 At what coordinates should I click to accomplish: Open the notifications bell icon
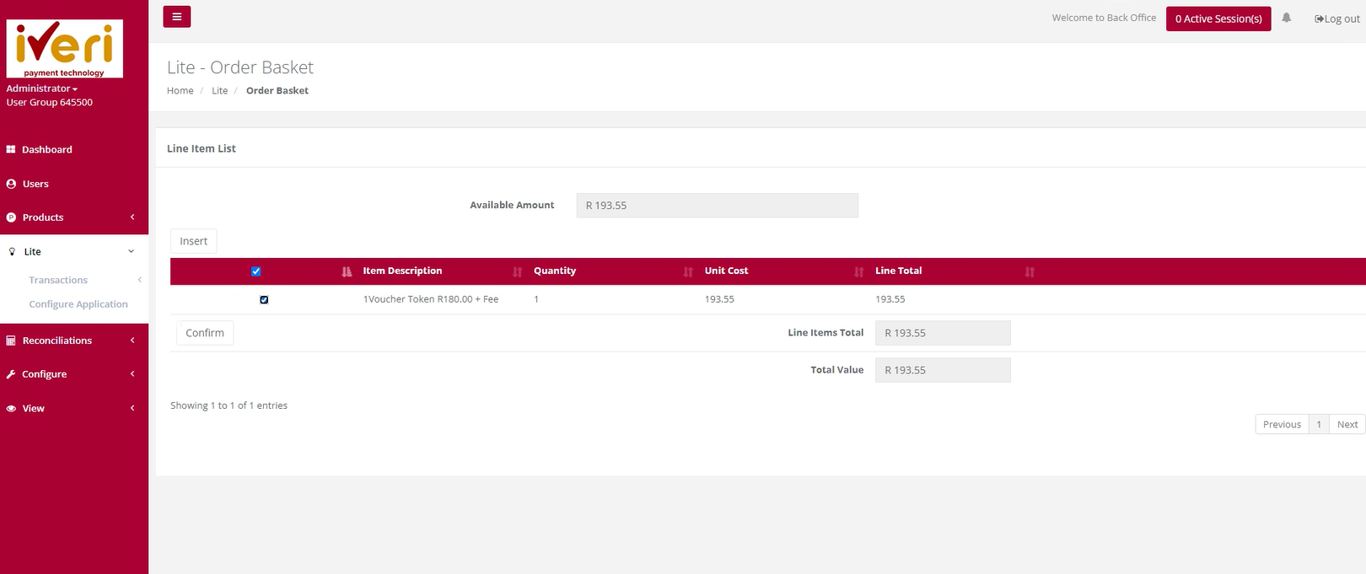click(1286, 18)
